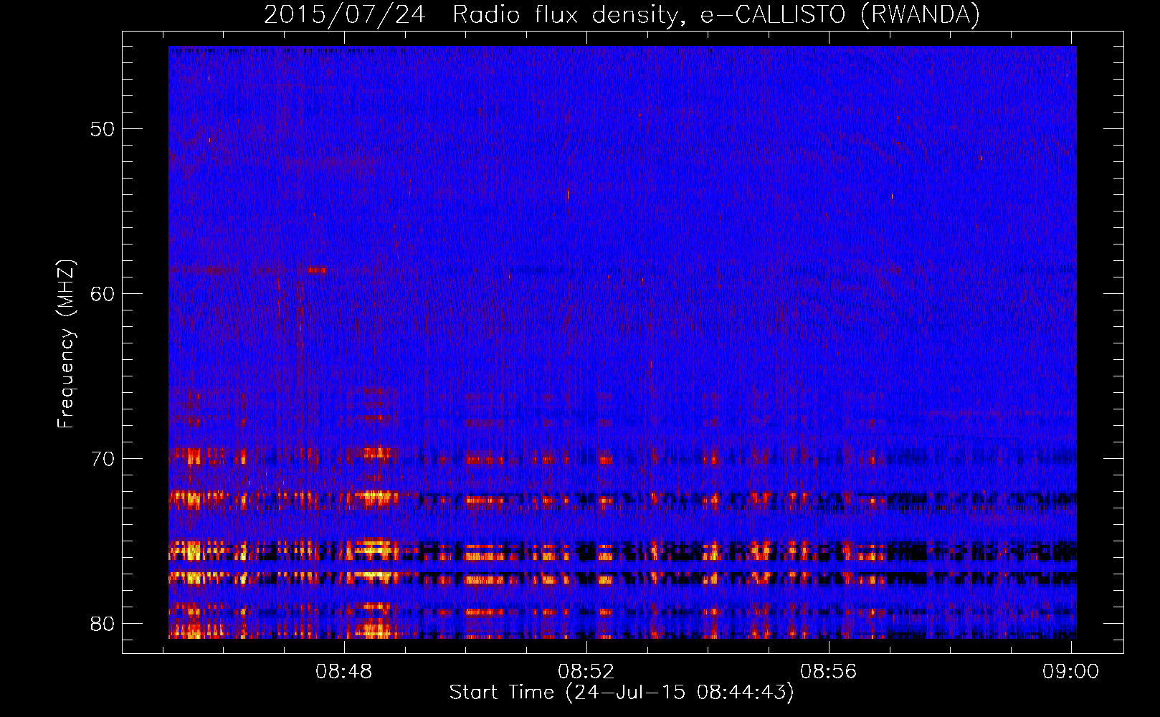The width and height of the screenshot is (1160, 717).
Task: Click the "Frequency (MHZ)" axis label
Action: pyautogui.click(x=65, y=344)
